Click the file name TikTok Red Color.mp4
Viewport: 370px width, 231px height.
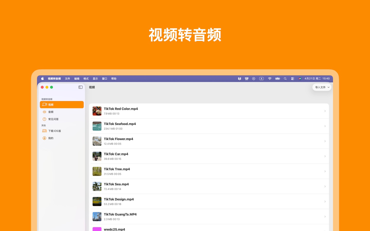pyautogui.click(x=121, y=109)
